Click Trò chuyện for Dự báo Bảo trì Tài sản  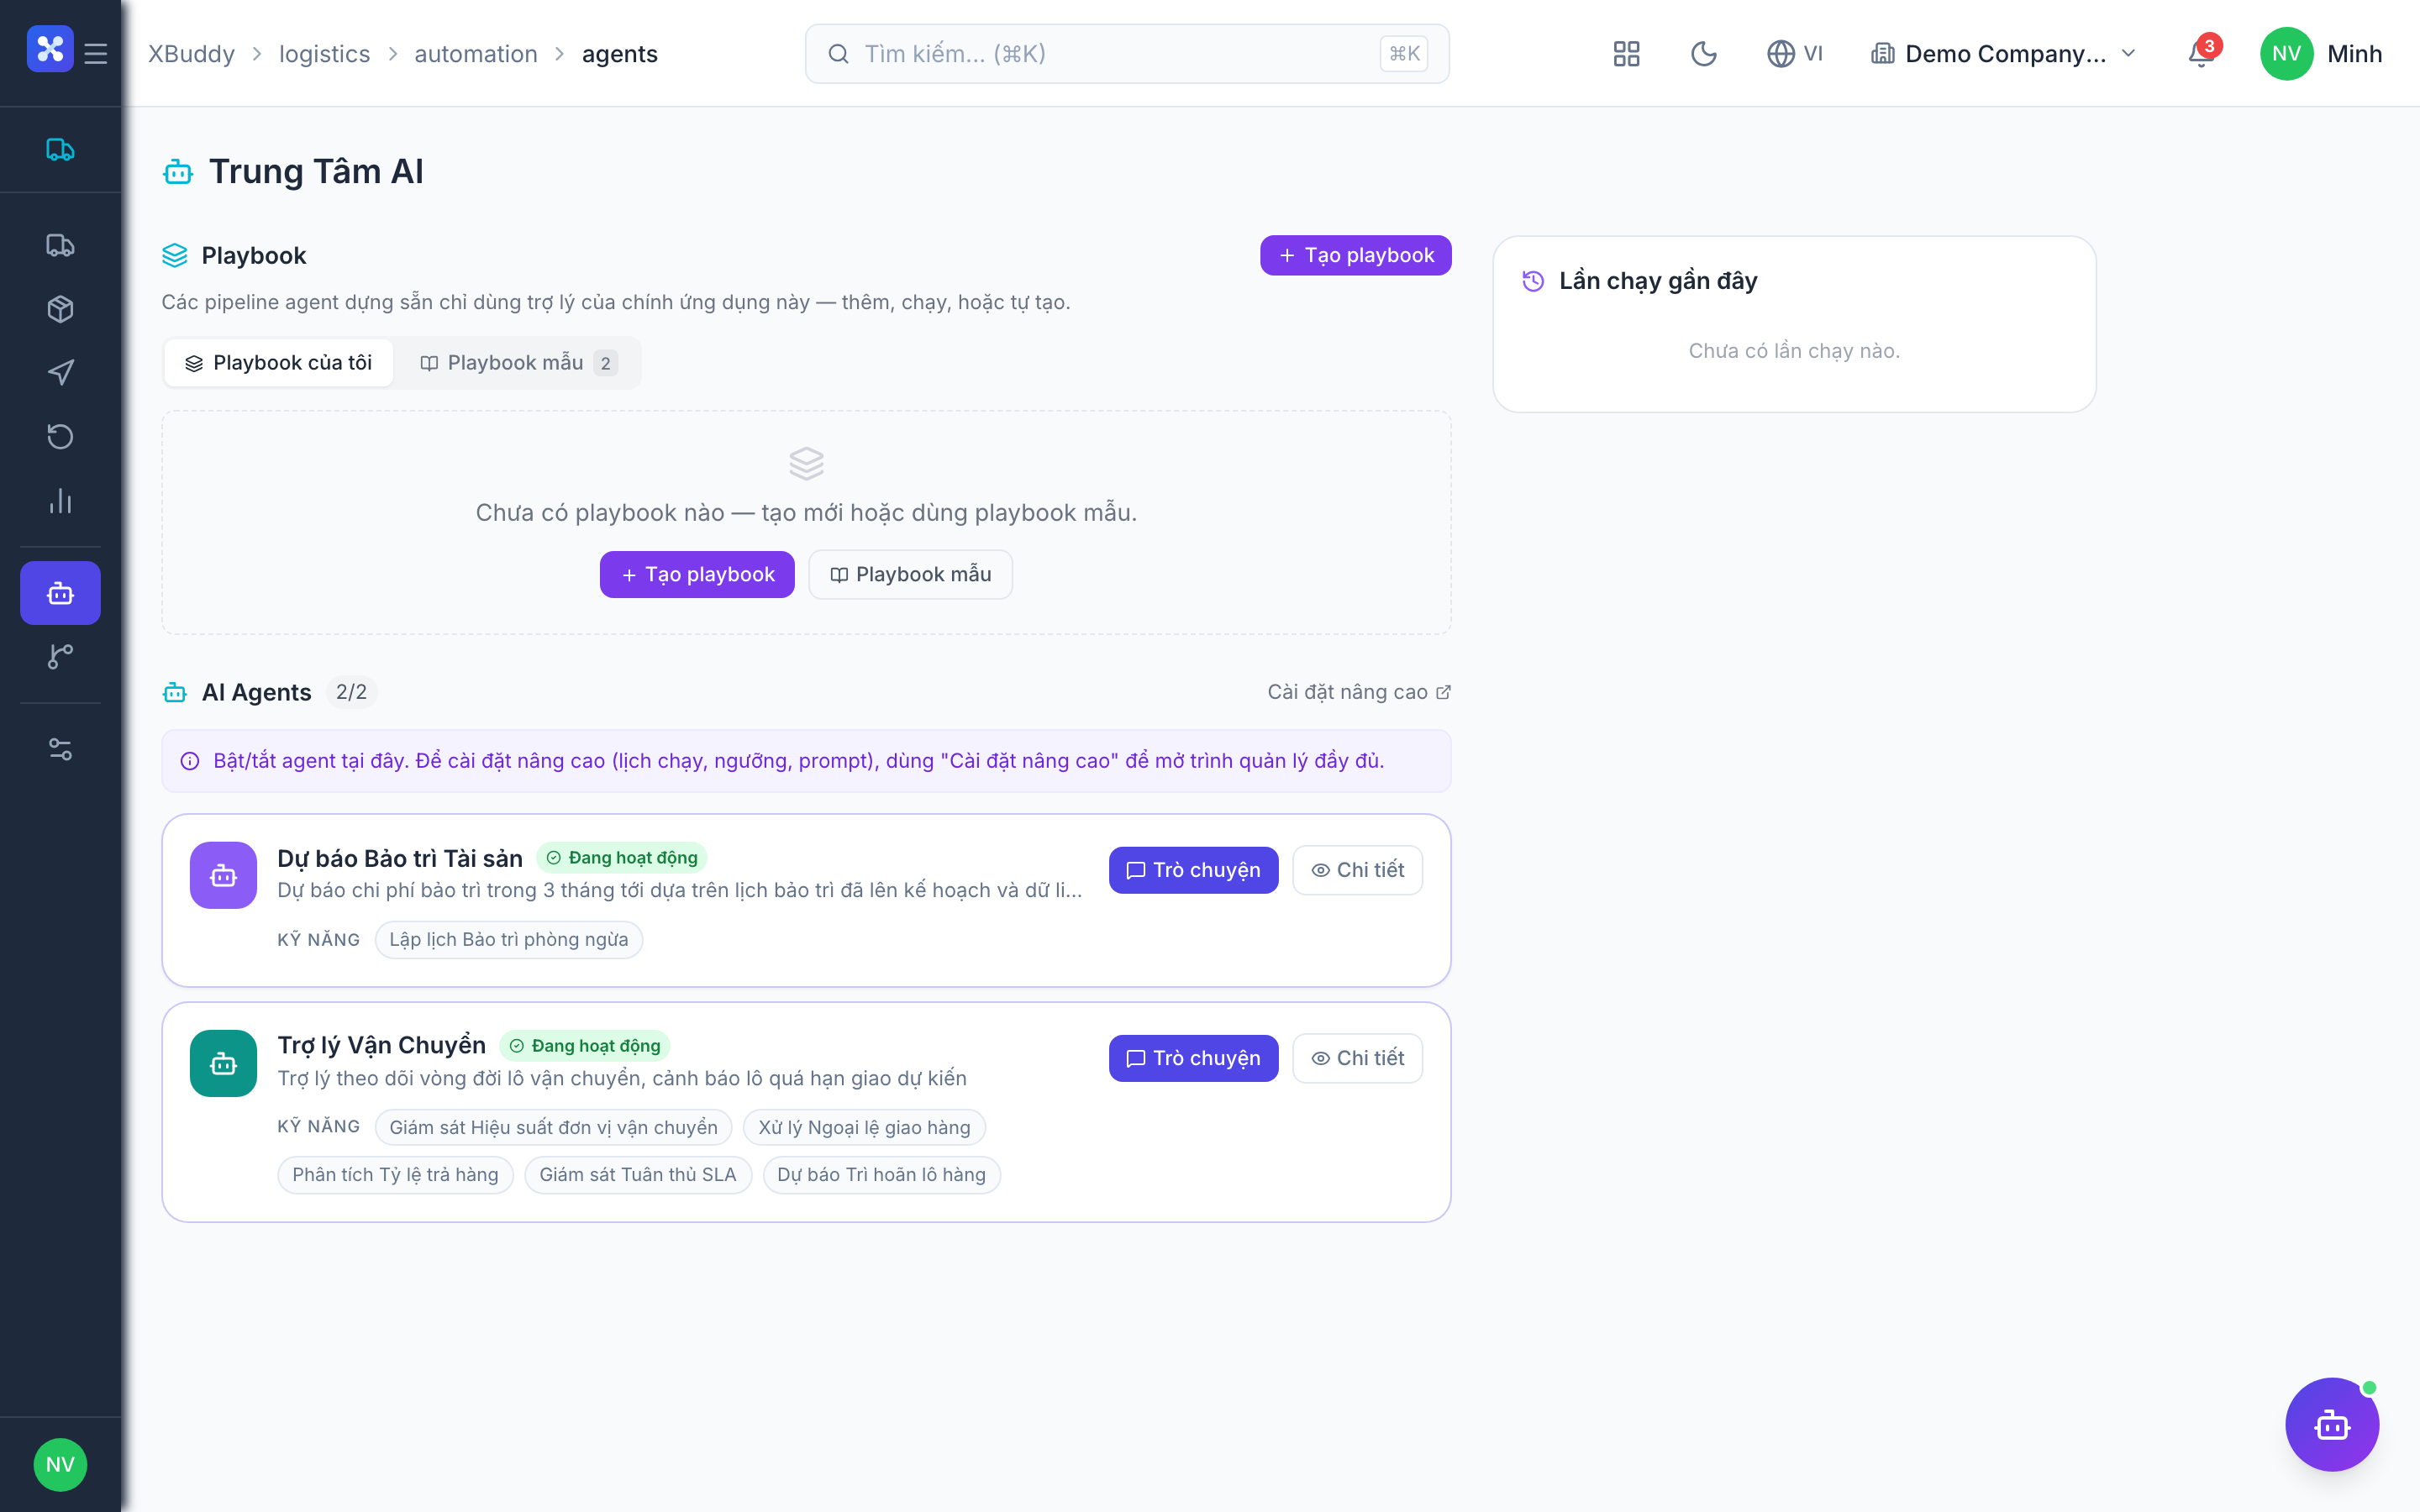click(1193, 870)
